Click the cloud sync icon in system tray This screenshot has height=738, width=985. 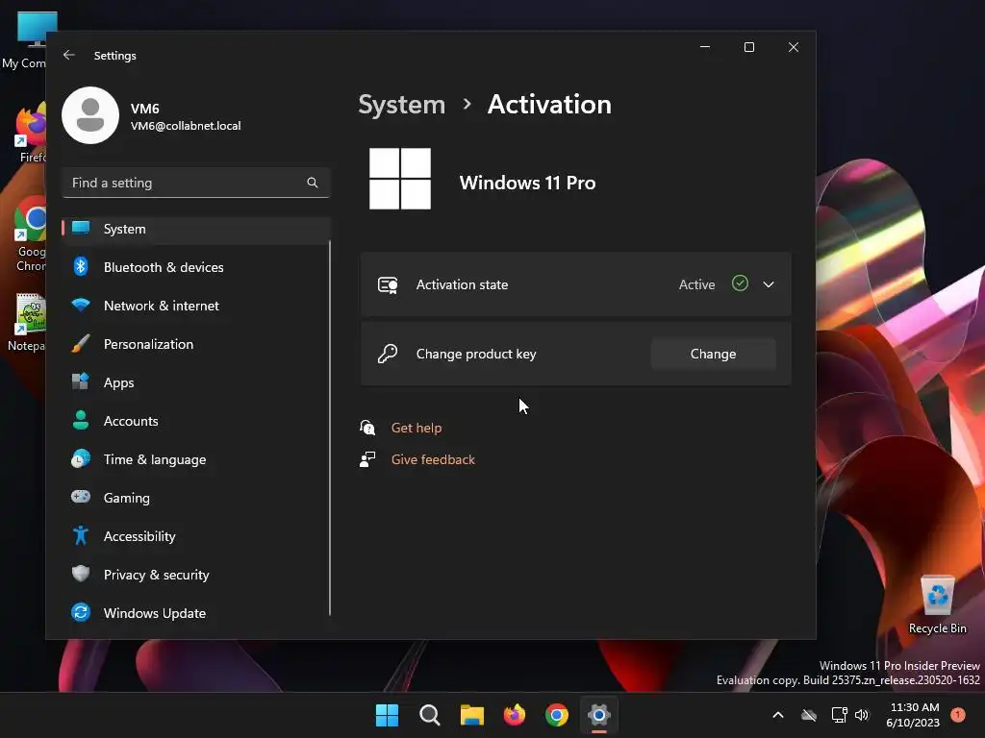coord(809,715)
